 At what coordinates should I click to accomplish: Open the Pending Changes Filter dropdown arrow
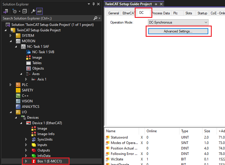click(x=20, y=11)
